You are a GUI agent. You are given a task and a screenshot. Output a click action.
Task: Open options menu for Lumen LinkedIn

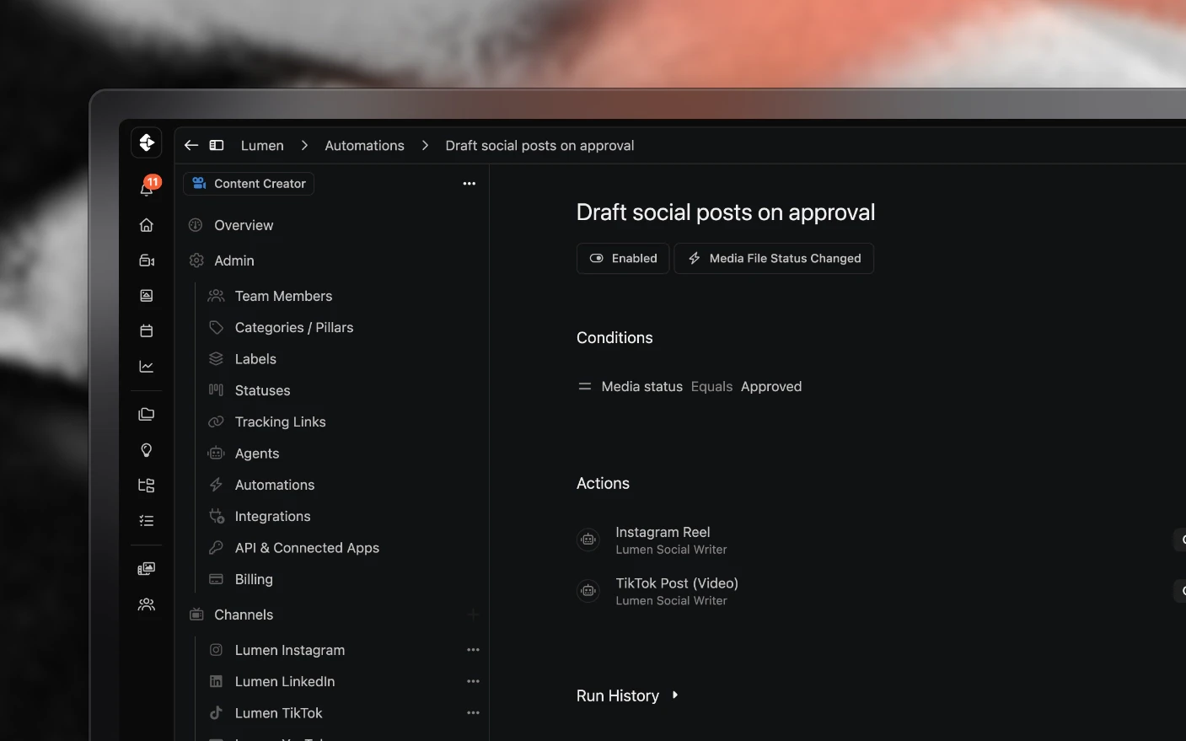[473, 681]
